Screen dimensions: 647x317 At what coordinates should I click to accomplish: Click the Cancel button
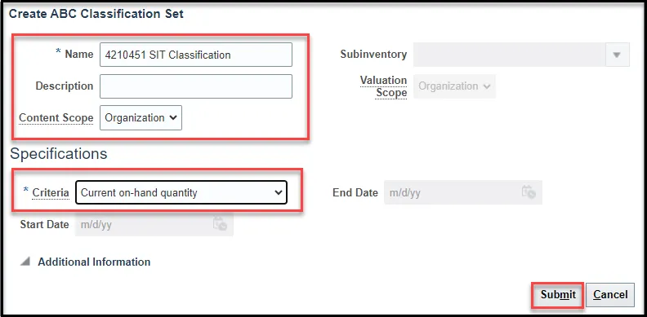click(x=610, y=295)
